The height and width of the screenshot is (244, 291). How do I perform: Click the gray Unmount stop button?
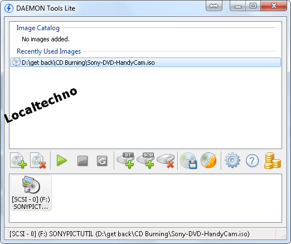(83, 161)
